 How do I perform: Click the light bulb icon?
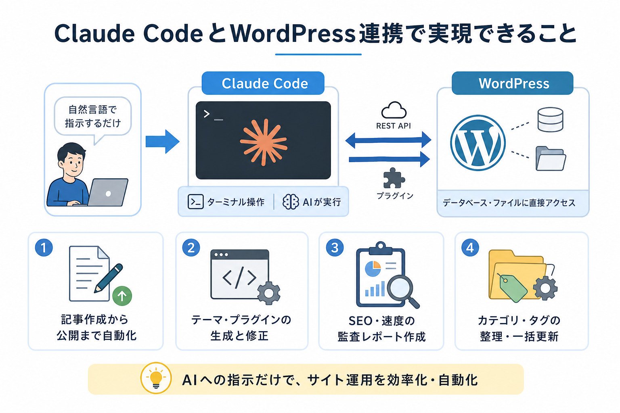click(156, 378)
